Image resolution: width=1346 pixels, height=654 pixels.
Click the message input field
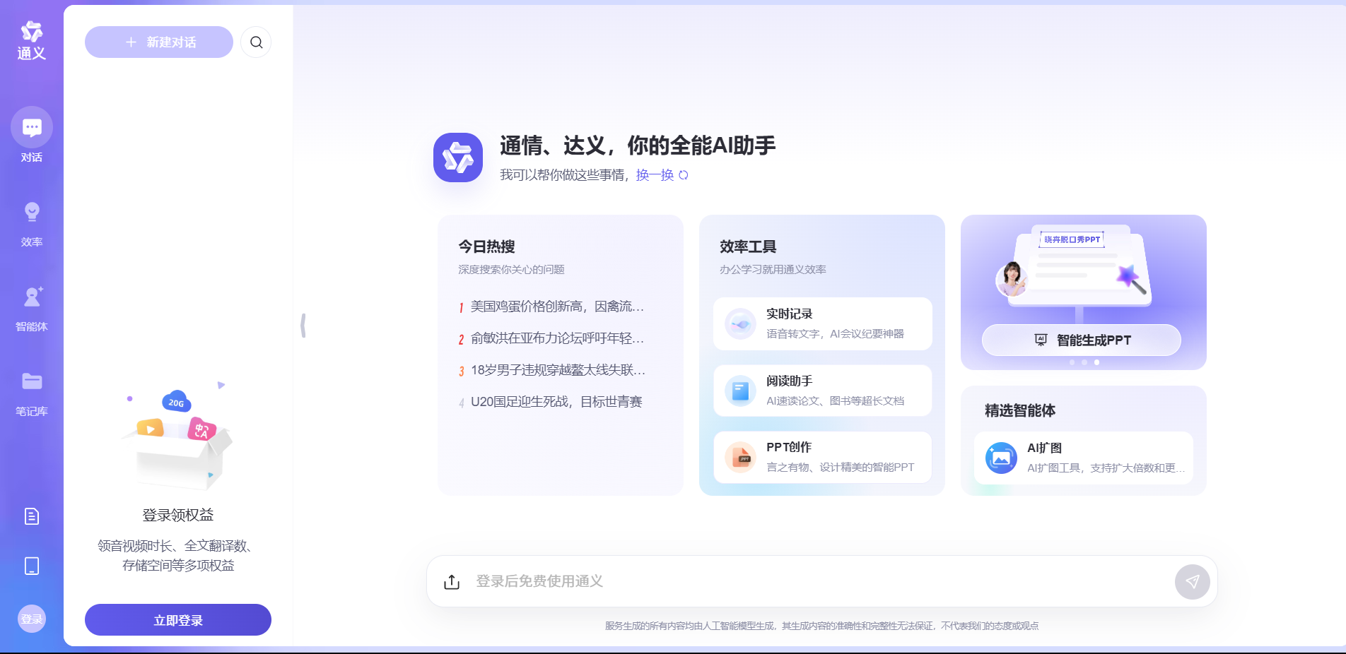[813, 581]
